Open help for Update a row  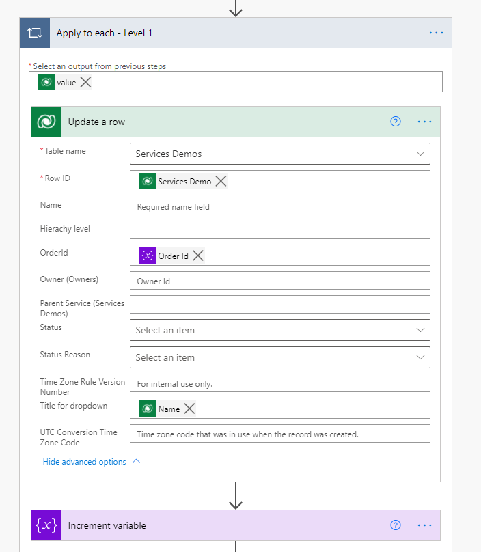coord(395,122)
